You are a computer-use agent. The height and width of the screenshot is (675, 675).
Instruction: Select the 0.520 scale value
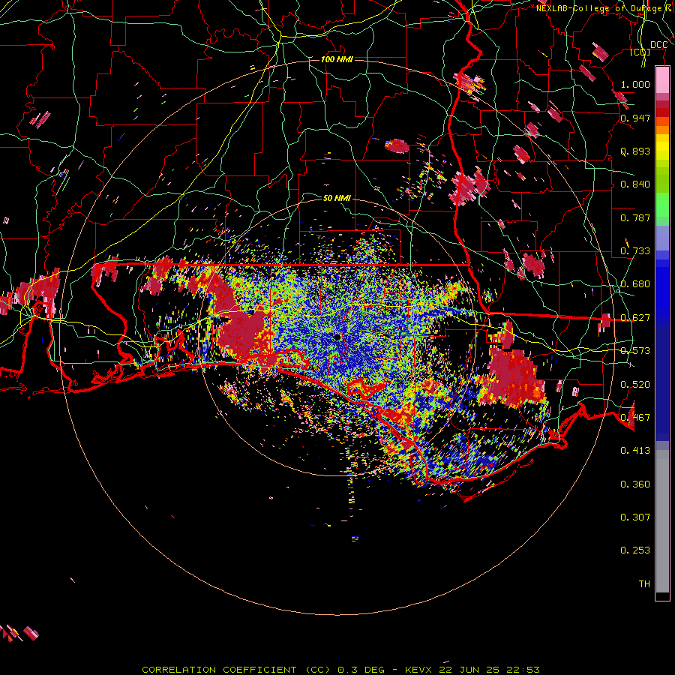click(x=635, y=383)
